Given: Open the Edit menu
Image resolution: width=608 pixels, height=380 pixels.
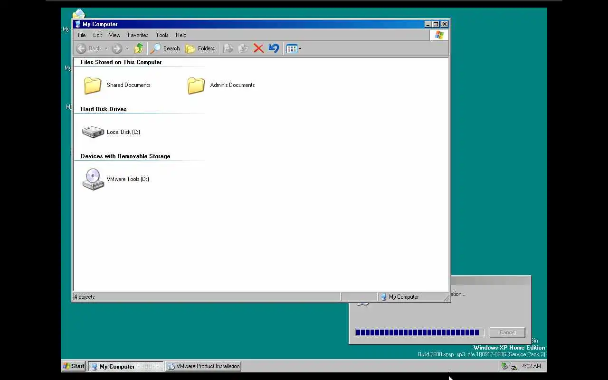Looking at the screenshot, I should 97,35.
